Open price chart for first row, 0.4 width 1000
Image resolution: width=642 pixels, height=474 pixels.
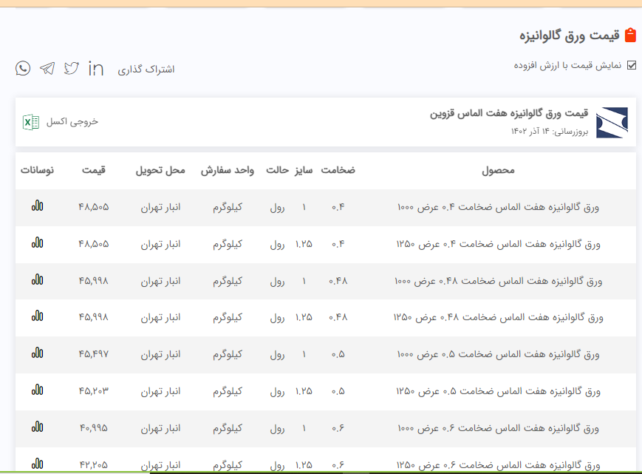37,206
